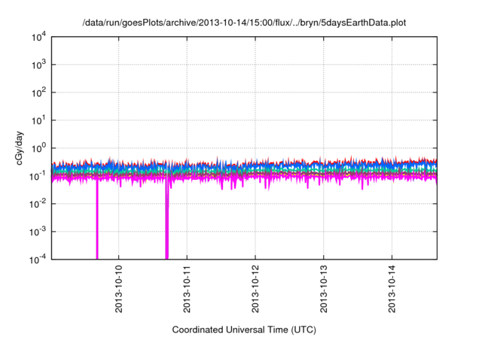482x337 pixels.
Task: Click the 10^0 y-axis tick label
Action: 38,148
